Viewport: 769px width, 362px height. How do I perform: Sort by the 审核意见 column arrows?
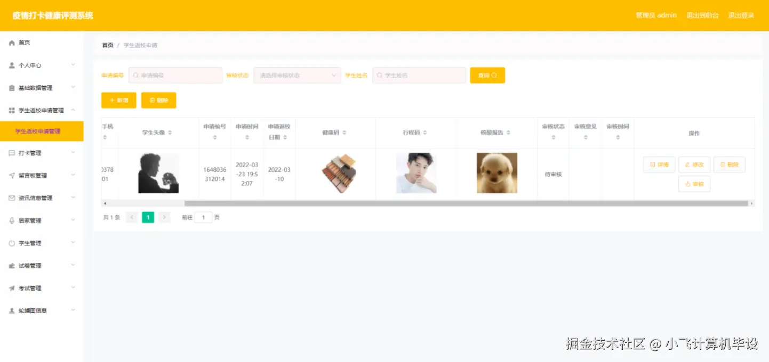point(586,137)
